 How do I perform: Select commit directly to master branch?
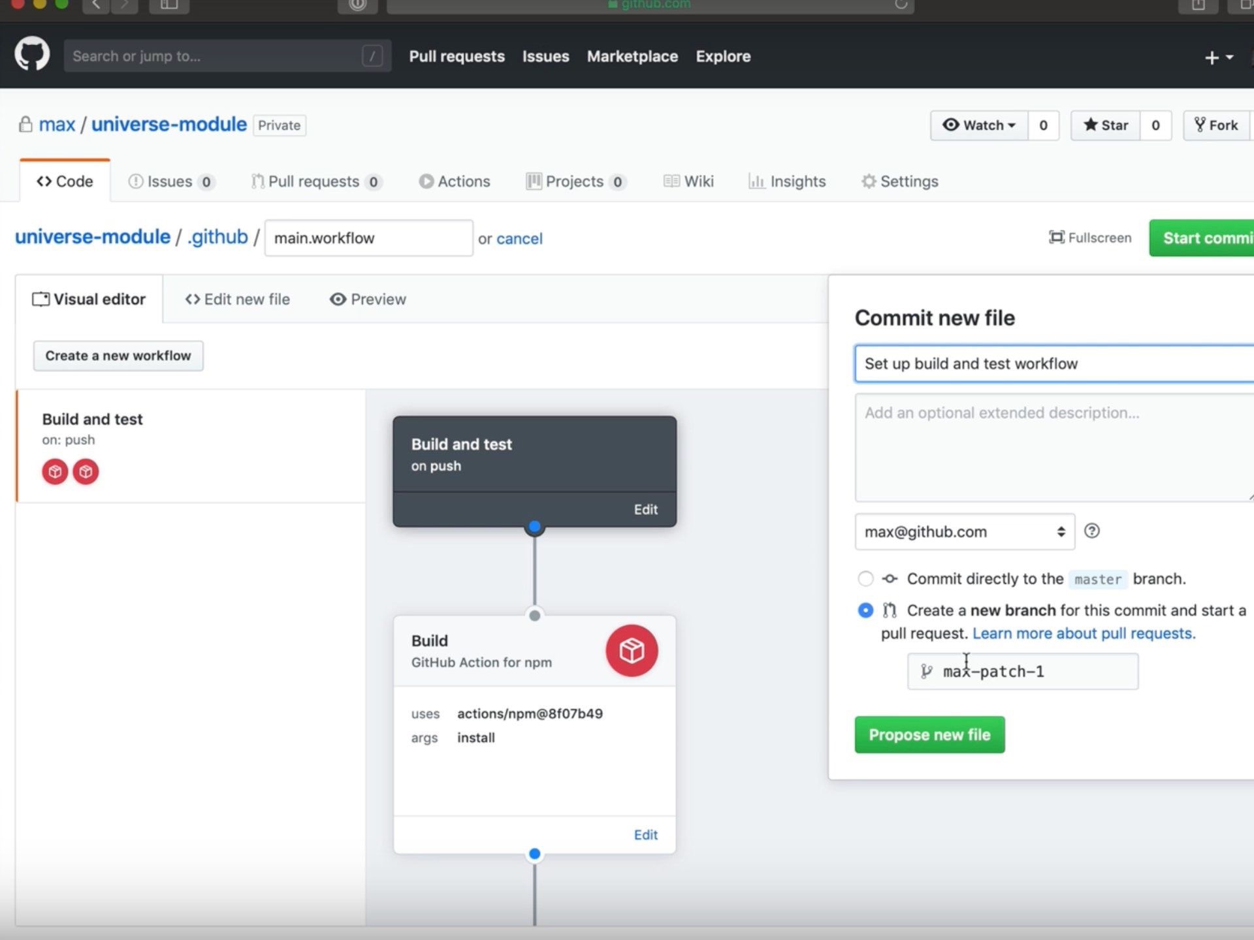point(865,578)
